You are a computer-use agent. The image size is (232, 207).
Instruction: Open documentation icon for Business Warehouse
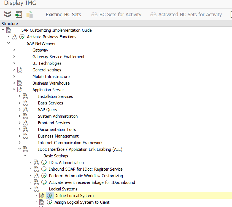tap(20, 83)
